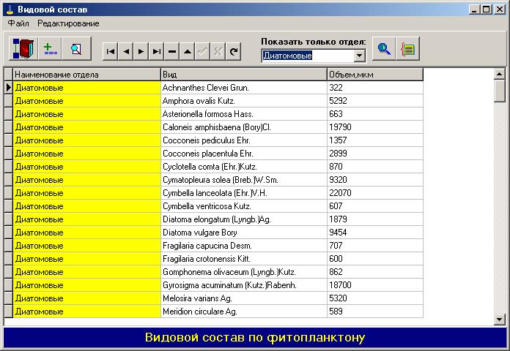Open the document search magnifier icon
510x351 pixels.
point(76,49)
